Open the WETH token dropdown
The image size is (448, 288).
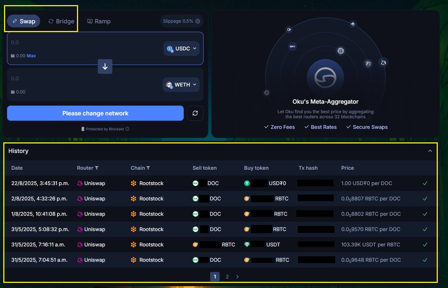pos(181,85)
